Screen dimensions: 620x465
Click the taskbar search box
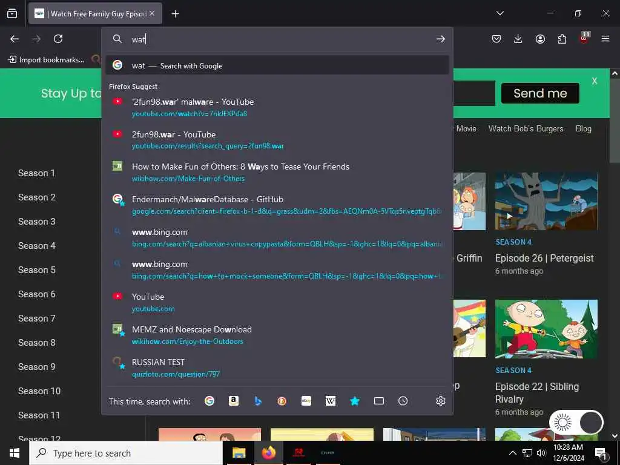[126, 453]
